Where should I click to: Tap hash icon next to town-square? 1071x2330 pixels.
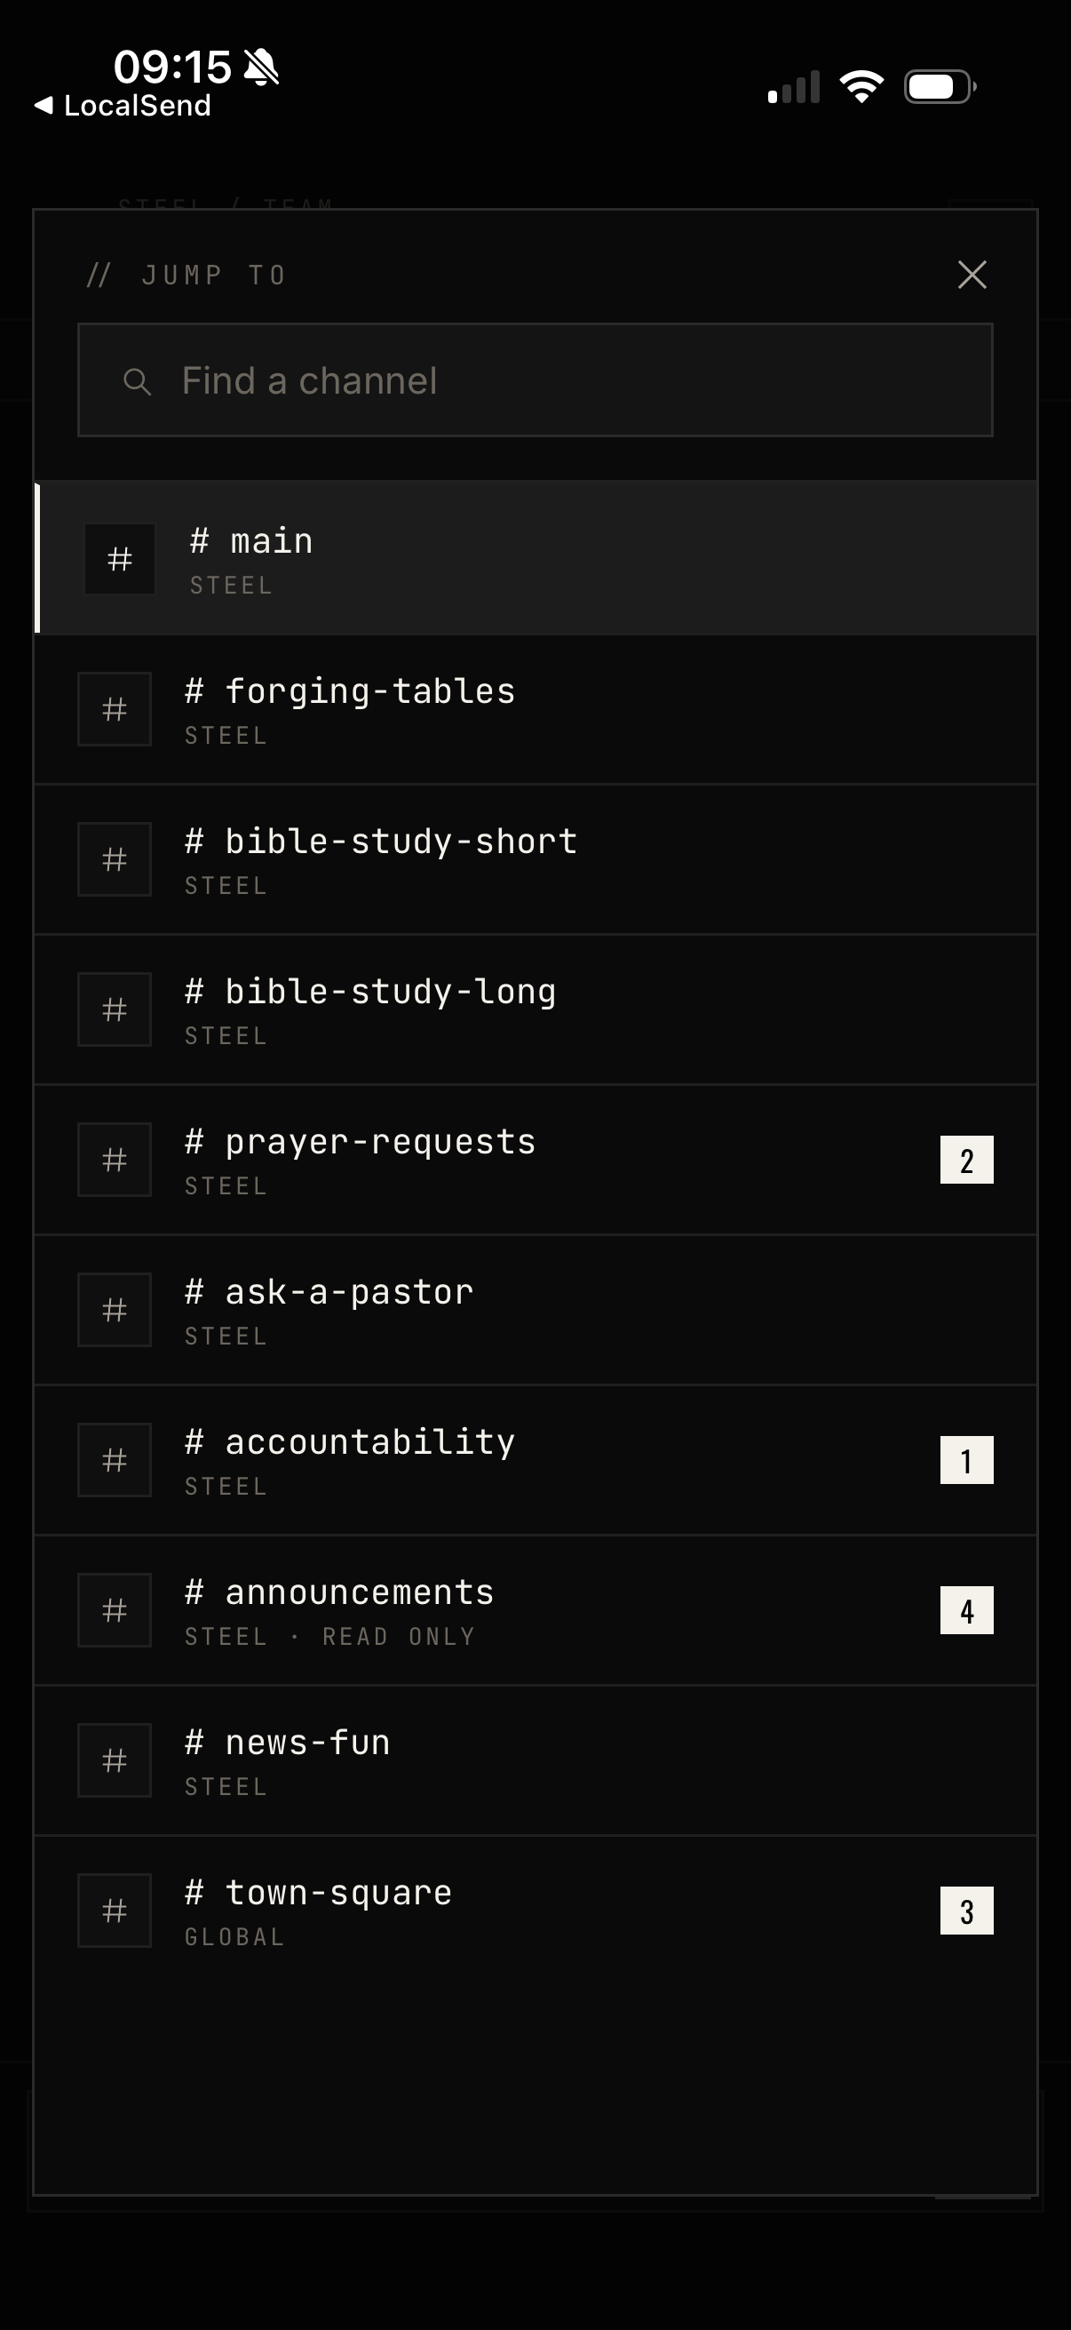point(114,1911)
